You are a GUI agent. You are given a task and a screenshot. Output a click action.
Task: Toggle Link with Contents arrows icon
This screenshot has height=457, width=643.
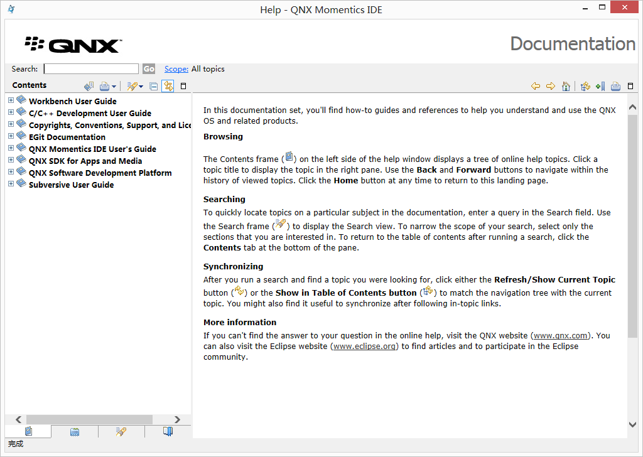tap(168, 86)
